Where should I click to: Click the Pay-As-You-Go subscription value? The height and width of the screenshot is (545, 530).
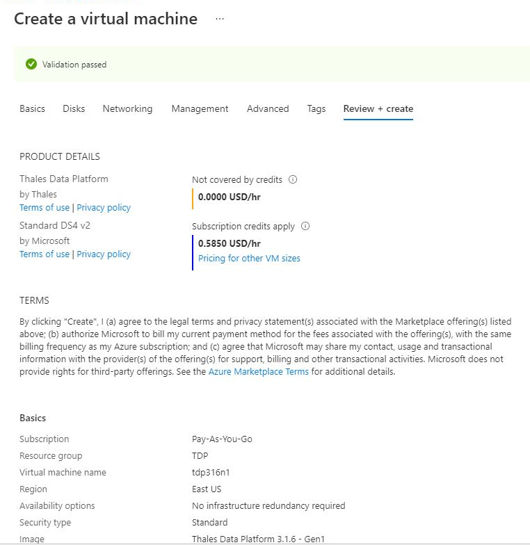[x=222, y=439]
